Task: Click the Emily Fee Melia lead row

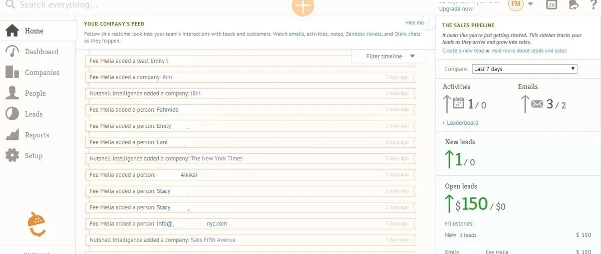Action: pyautogui.click(x=518, y=251)
